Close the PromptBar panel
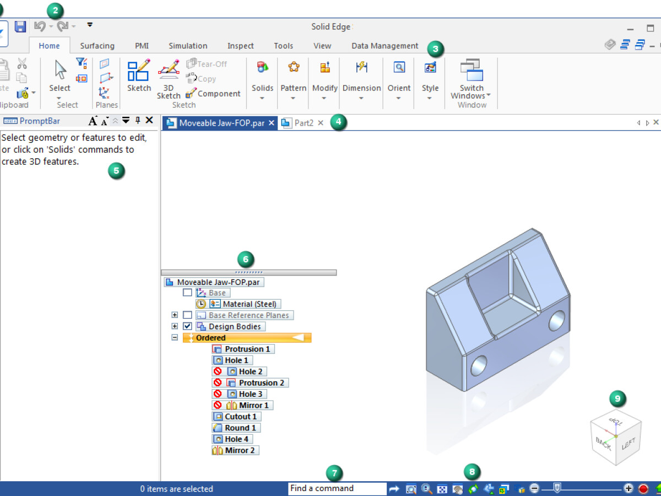This screenshot has width=661, height=496. point(149,121)
